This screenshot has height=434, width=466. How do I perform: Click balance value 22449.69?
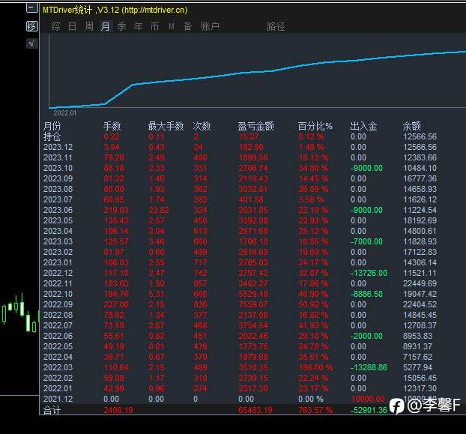pyautogui.click(x=420, y=283)
